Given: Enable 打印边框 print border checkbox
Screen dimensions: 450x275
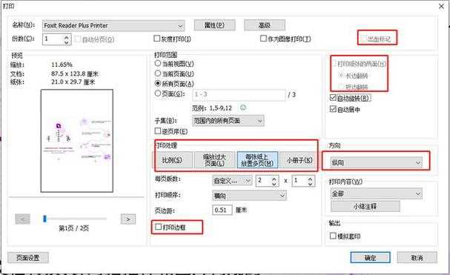Looking at the screenshot, I should [158, 227].
